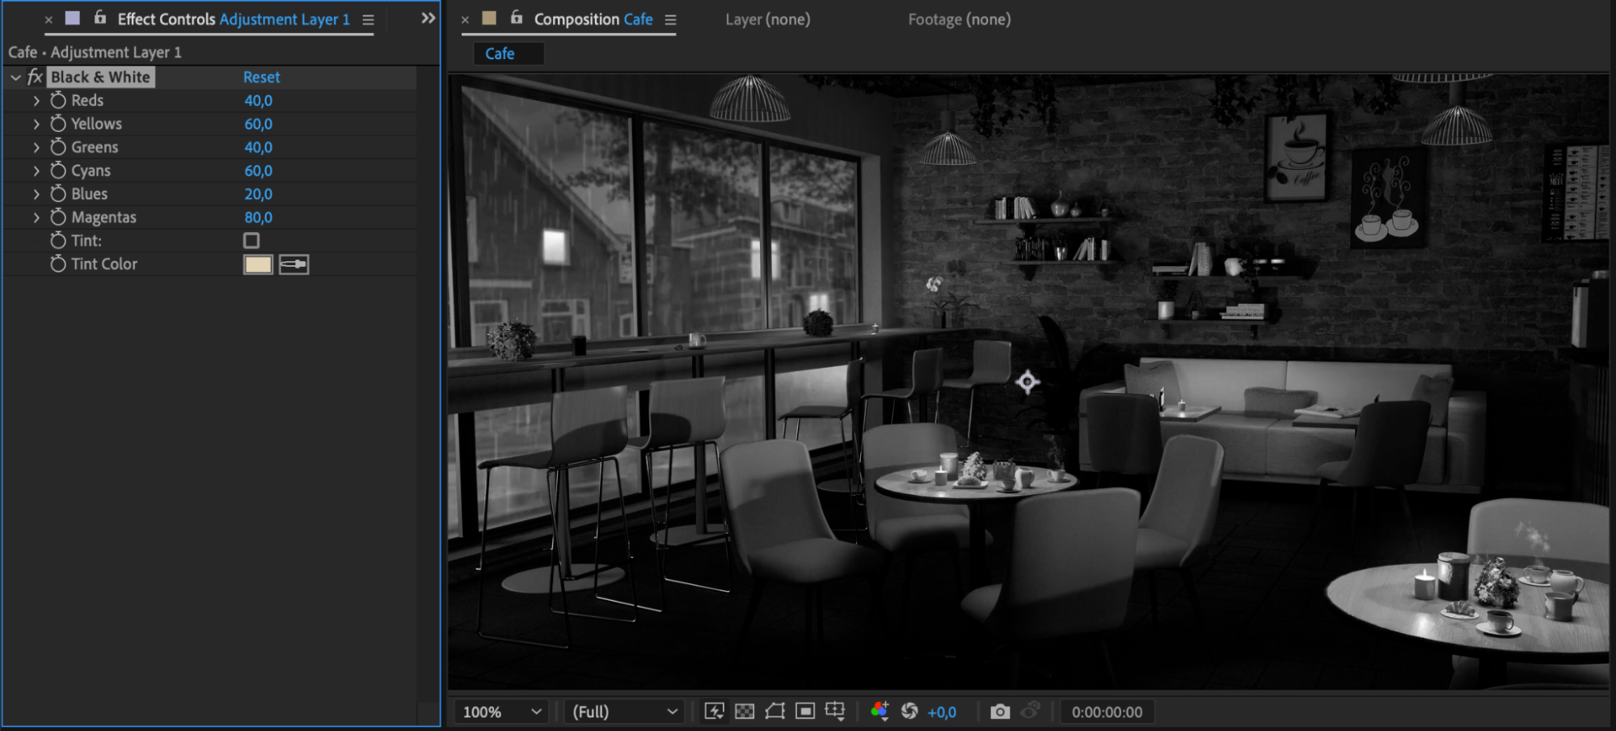
Task: Expand the Yellows property
Action: coord(36,125)
